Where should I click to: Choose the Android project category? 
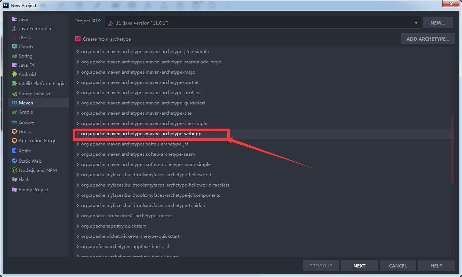pyautogui.click(x=26, y=74)
